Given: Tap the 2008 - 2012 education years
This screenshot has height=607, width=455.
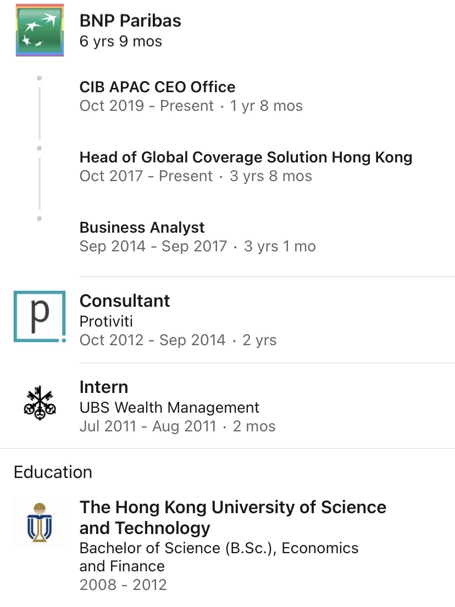Looking at the screenshot, I should coord(123,584).
